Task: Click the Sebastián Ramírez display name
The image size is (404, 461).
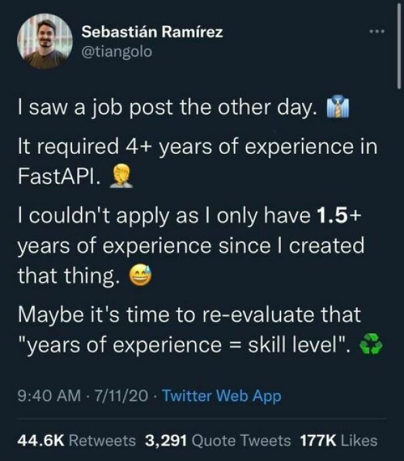Action: (x=152, y=32)
